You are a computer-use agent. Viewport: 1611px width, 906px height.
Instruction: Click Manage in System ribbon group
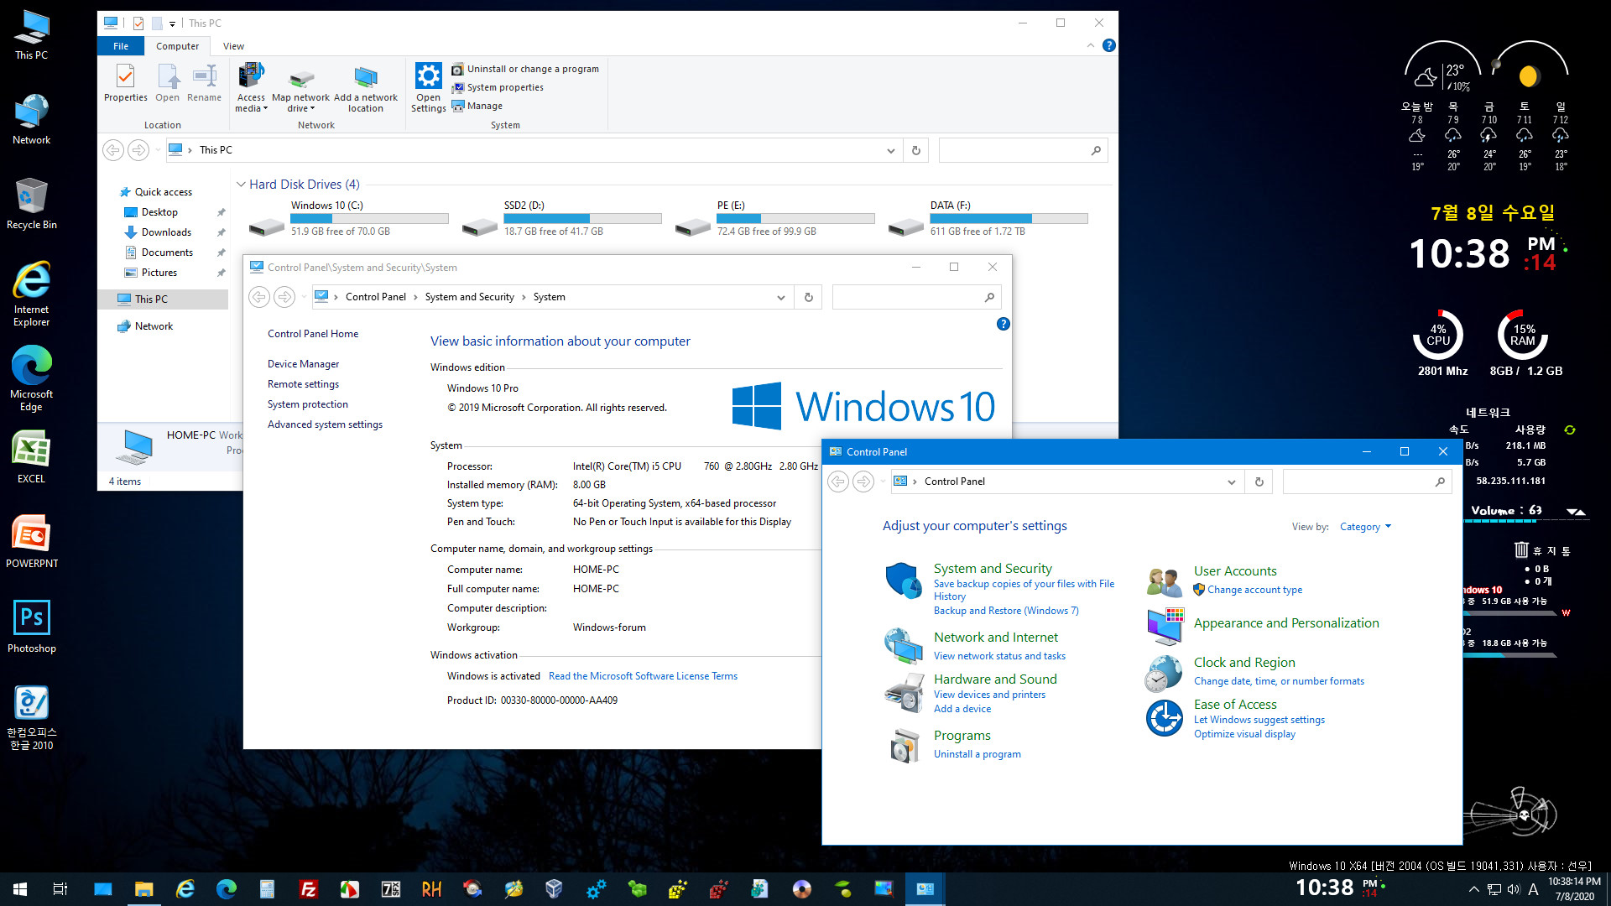pyautogui.click(x=477, y=106)
